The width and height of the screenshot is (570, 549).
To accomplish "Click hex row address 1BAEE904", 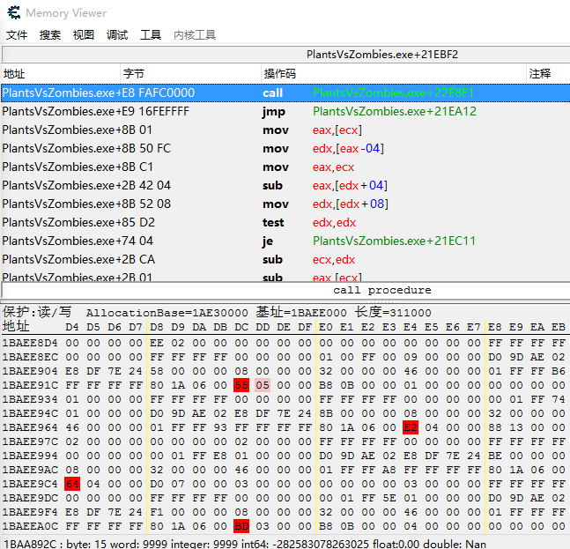I will 30,371.
